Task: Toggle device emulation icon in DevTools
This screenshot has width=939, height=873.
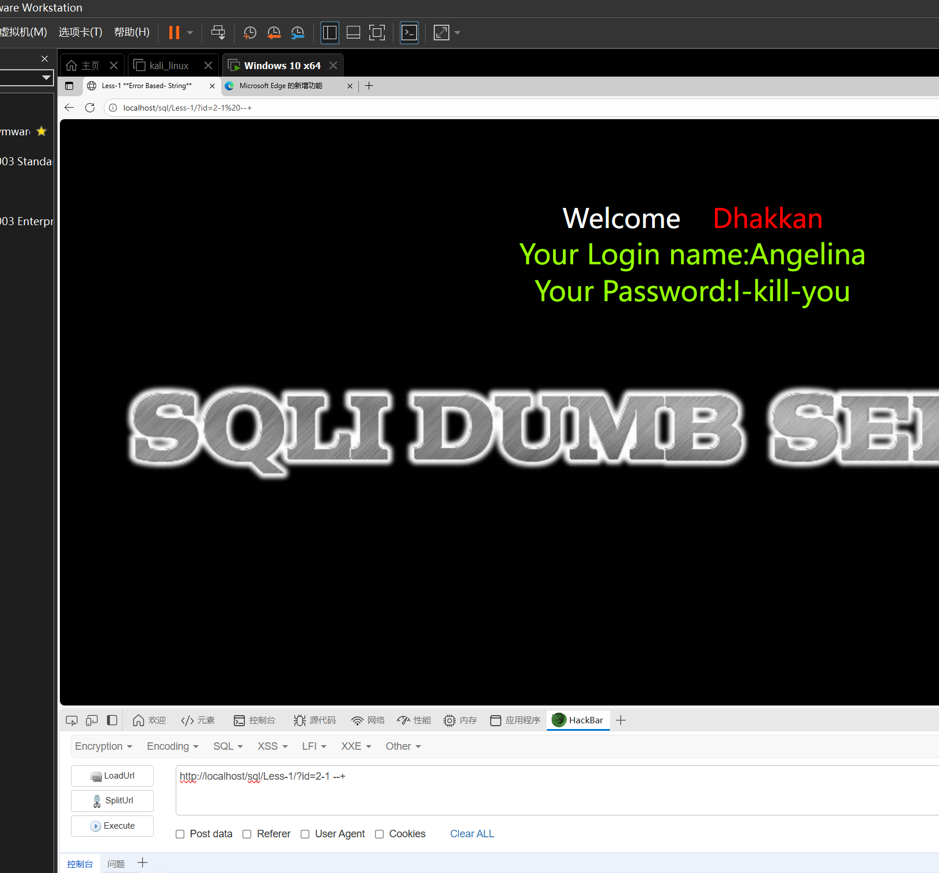Action: click(x=92, y=720)
